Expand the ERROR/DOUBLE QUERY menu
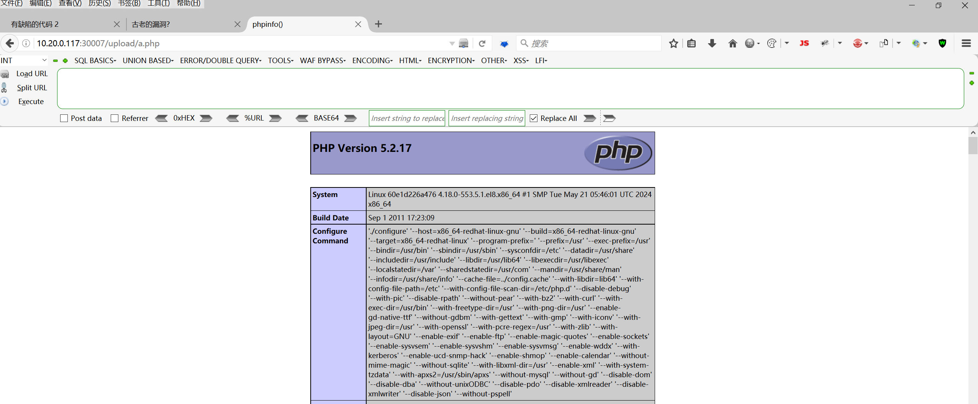The width and height of the screenshot is (978, 404). [221, 60]
